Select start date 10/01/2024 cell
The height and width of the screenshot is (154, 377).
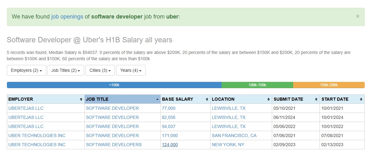(342, 117)
